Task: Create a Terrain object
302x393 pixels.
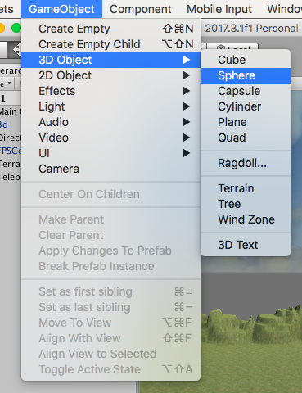Action: [246, 188]
